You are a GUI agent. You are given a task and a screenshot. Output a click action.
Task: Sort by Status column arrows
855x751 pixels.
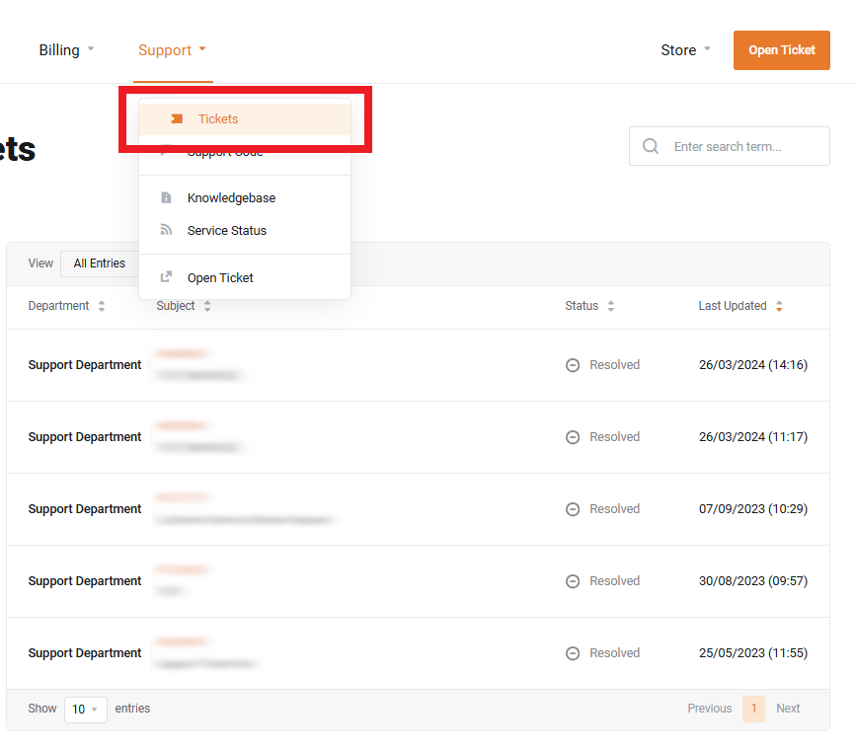611,307
